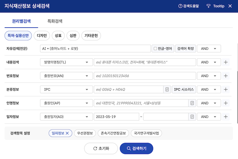Image resolution: width=238 pixels, height=159 pixels.
Task: Focus 자유검색(전문) query input field
Action: tap(95, 48)
